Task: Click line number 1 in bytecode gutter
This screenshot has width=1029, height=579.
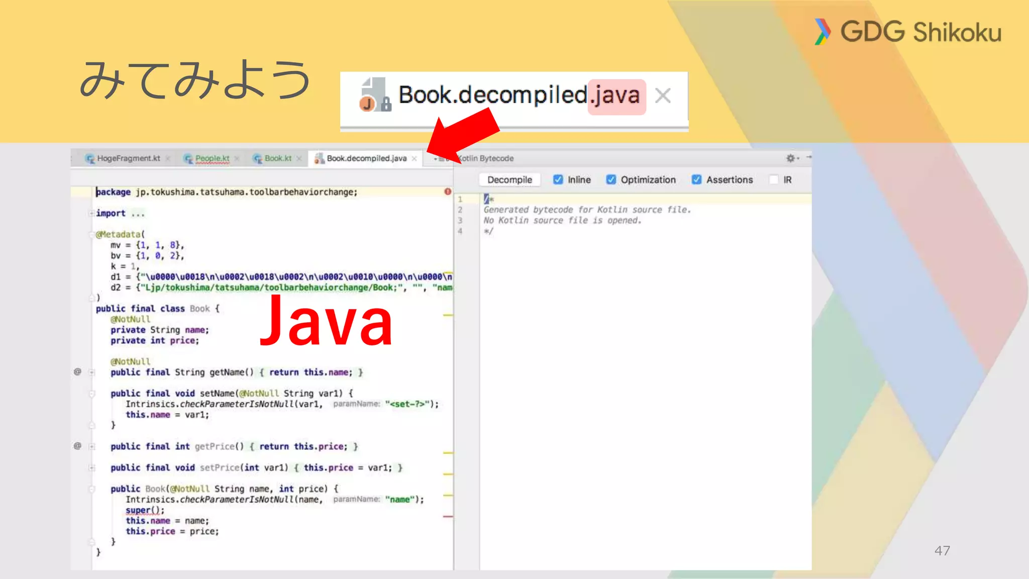Action: coord(460,199)
